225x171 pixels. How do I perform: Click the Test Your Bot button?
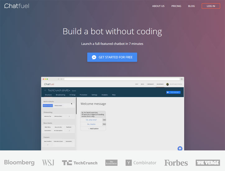click(x=173, y=92)
